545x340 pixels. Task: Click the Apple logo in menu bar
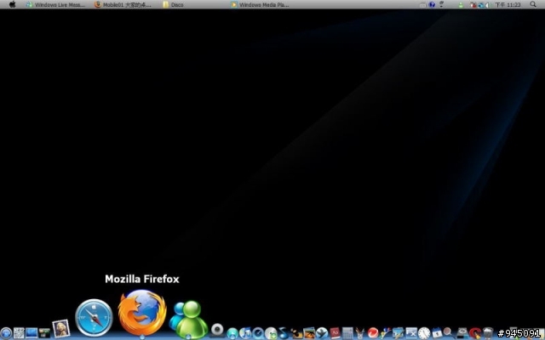coord(12,4)
